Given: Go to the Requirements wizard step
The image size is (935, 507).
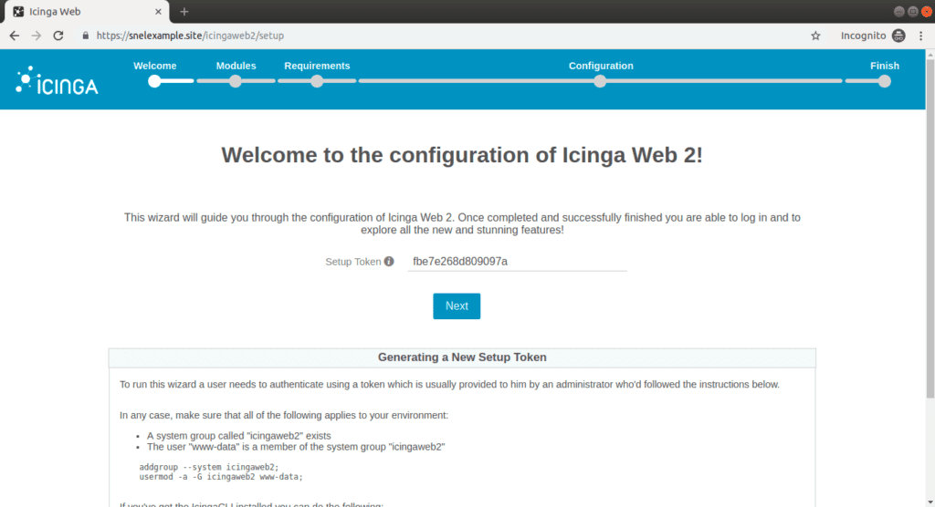Looking at the screenshot, I should click(317, 81).
